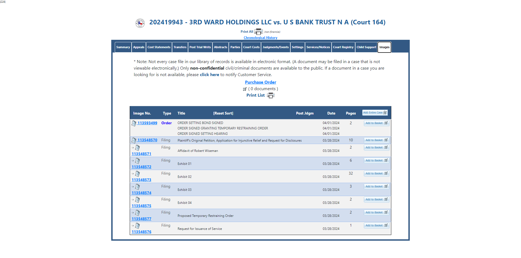Open image number 113548576 link
The image size is (521, 258).
coord(141,232)
